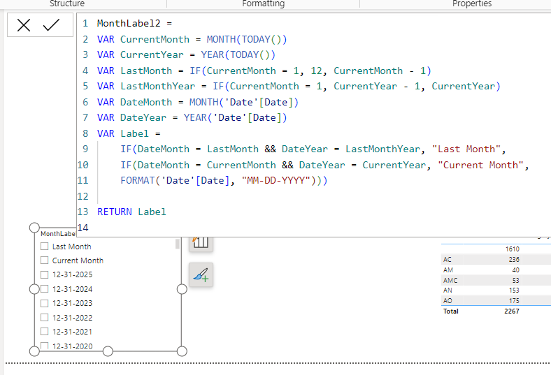Tick the 12-31-2023 checkbox
The width and height of the screenshot is (551, 375).
click(x=44, y=303)
